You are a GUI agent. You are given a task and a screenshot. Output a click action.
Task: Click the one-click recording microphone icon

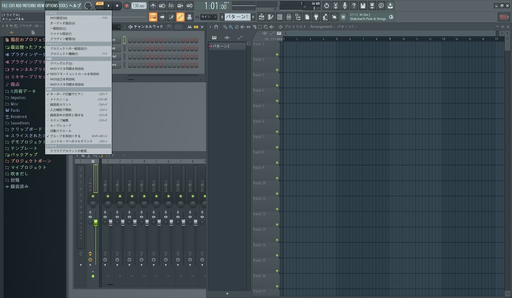click(x=345, y=5)
